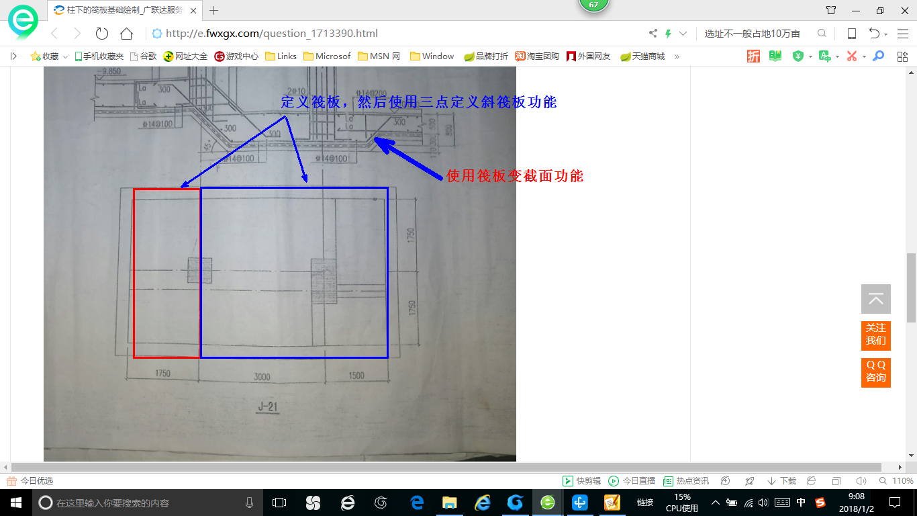Open 今日直播 in the status bar
917x516 pixels.
[x=632, y=481]
